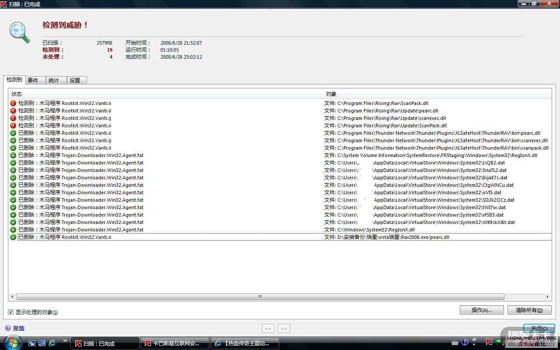Image resolution: width=560 pixels, height=350 pixels.
Task: Click the red alert icon for Rav\Update\scanexec.dll
Action: pos(13,118)
